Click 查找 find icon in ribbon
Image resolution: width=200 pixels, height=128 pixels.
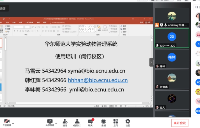coord(123,26)
